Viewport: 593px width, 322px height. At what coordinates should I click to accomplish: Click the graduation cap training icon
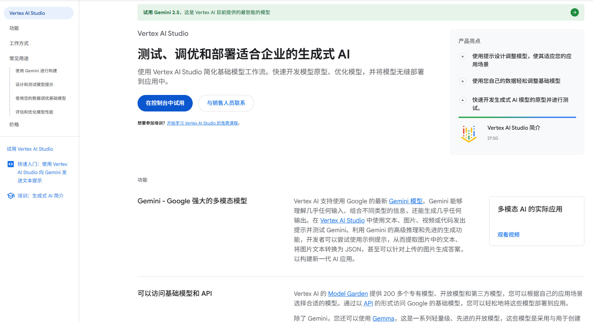pyautogui.click(x=11, y=196)
